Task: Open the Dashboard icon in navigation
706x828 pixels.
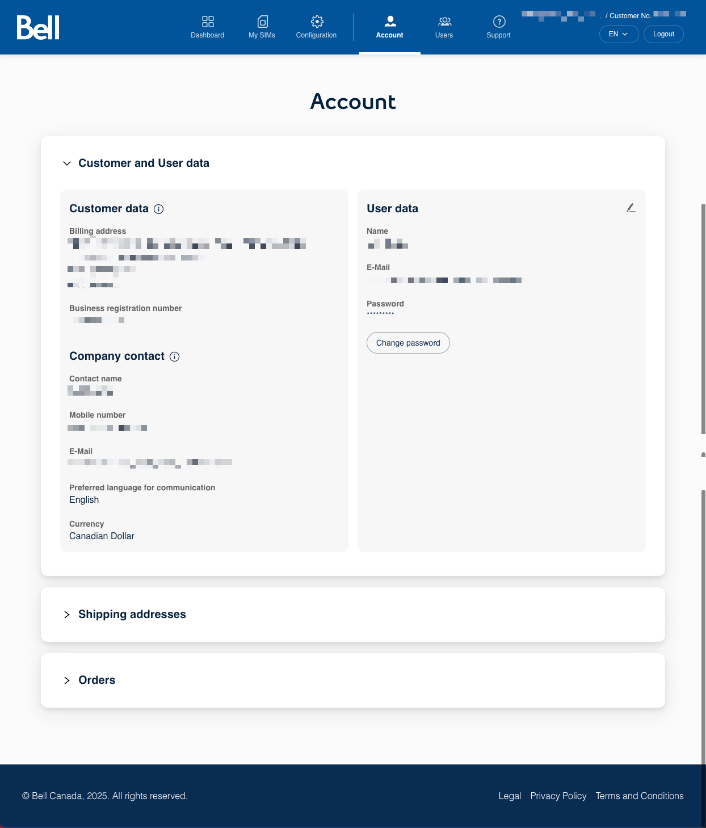Action: pos(208,22)
